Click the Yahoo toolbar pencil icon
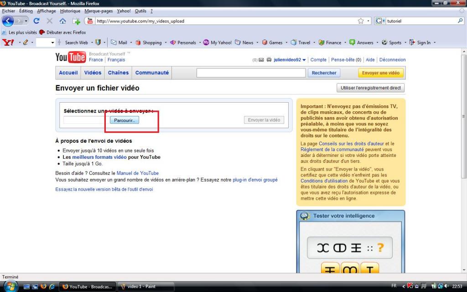The image size is (467, 292). (x=26, y=42)
